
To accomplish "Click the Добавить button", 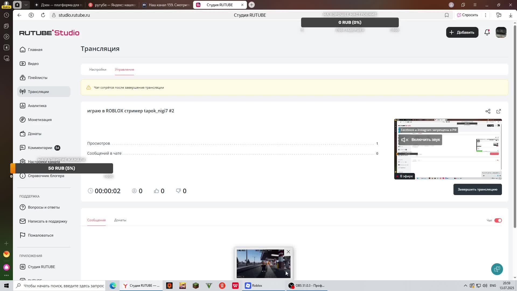I will pos(462,32).
